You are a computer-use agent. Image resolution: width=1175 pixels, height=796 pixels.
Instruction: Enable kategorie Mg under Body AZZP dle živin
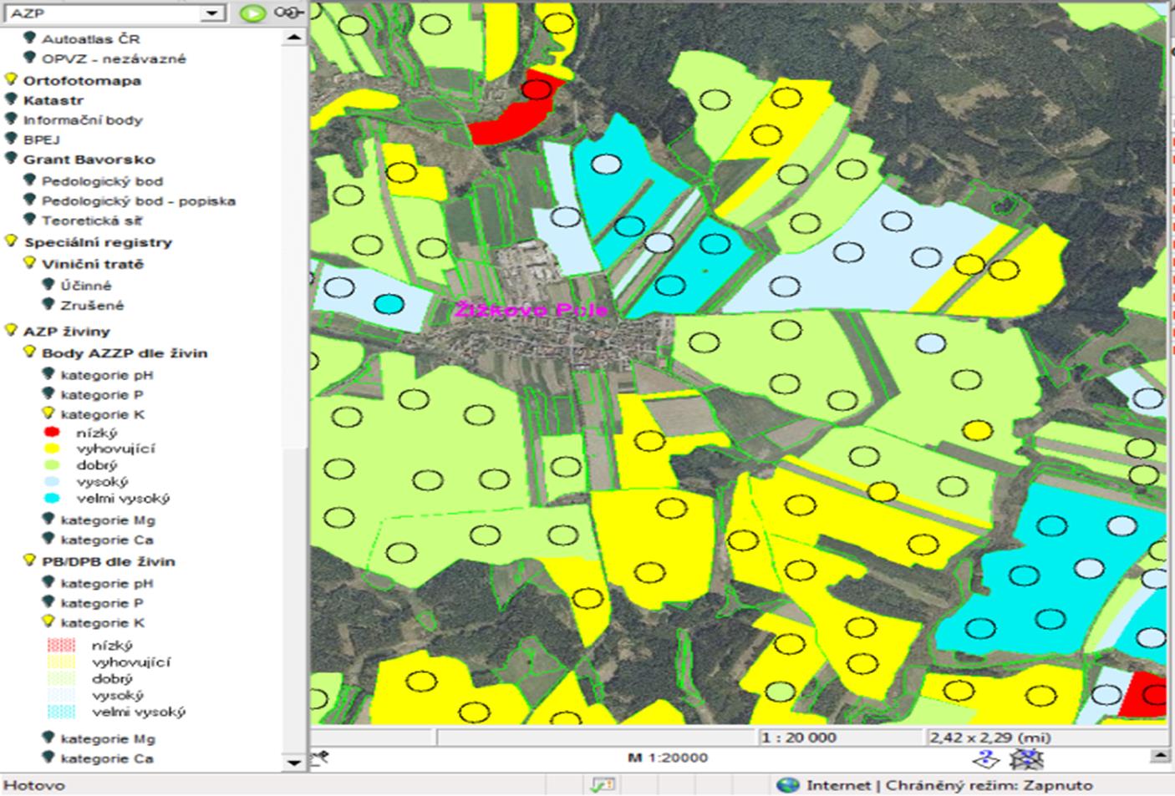click(48, 519)
